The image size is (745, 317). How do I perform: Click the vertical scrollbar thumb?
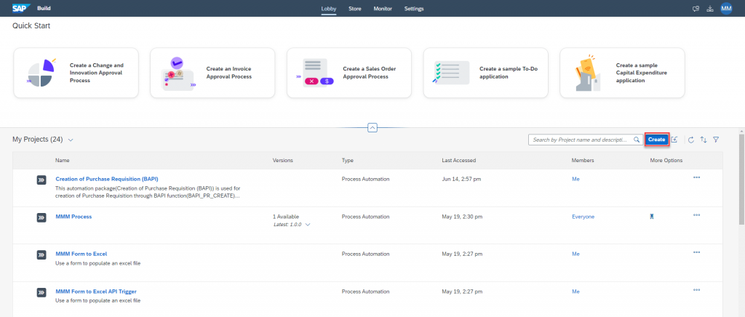coord(741,179)
